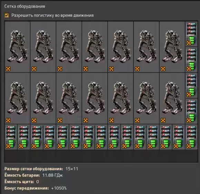Pick tenth battery in bottom row

(x=127, y=137)
